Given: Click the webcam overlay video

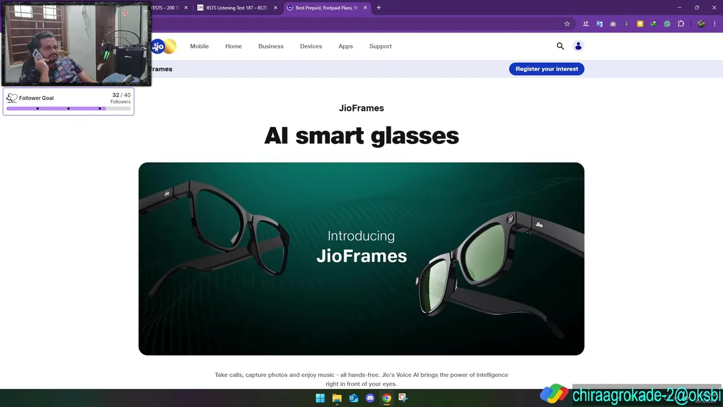Looking at the screenshot, I should 77,44.
